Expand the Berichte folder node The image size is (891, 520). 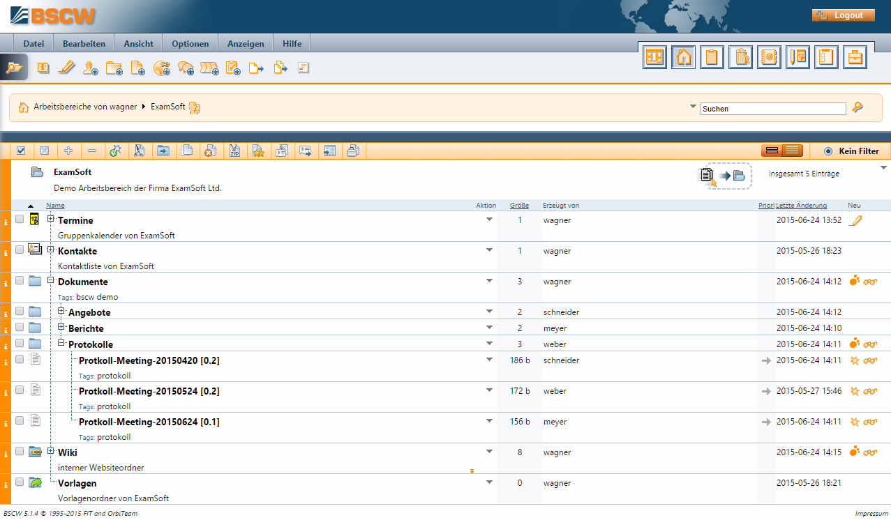(61, 327)
